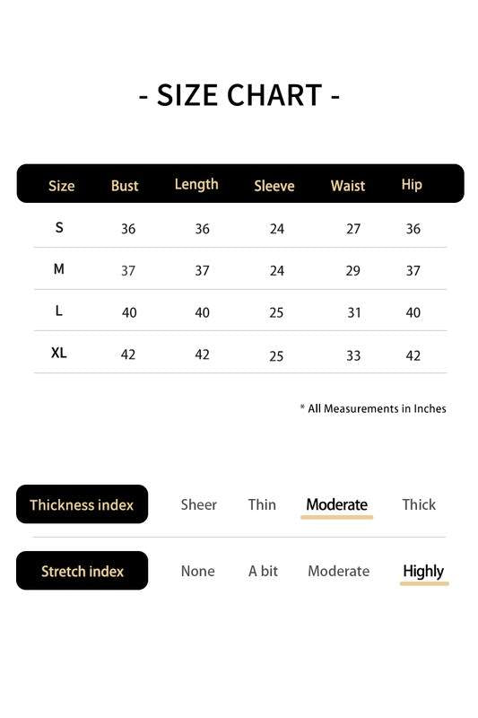478x718 pixels.
Task: Select the Sheer thickness option
Action: pos(198,504)
